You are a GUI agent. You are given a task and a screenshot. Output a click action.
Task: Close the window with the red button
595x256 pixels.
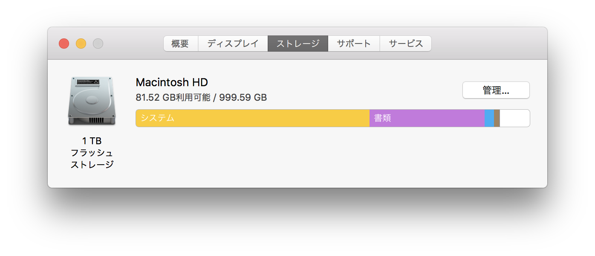point(64,44)
